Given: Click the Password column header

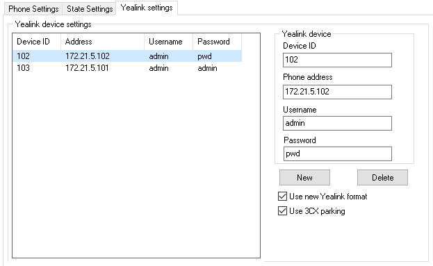Looking at the screenshot, I should [x=217, y=42].
